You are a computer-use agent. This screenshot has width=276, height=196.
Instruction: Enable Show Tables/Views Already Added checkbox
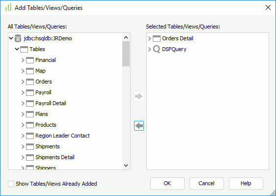point(11,184)
